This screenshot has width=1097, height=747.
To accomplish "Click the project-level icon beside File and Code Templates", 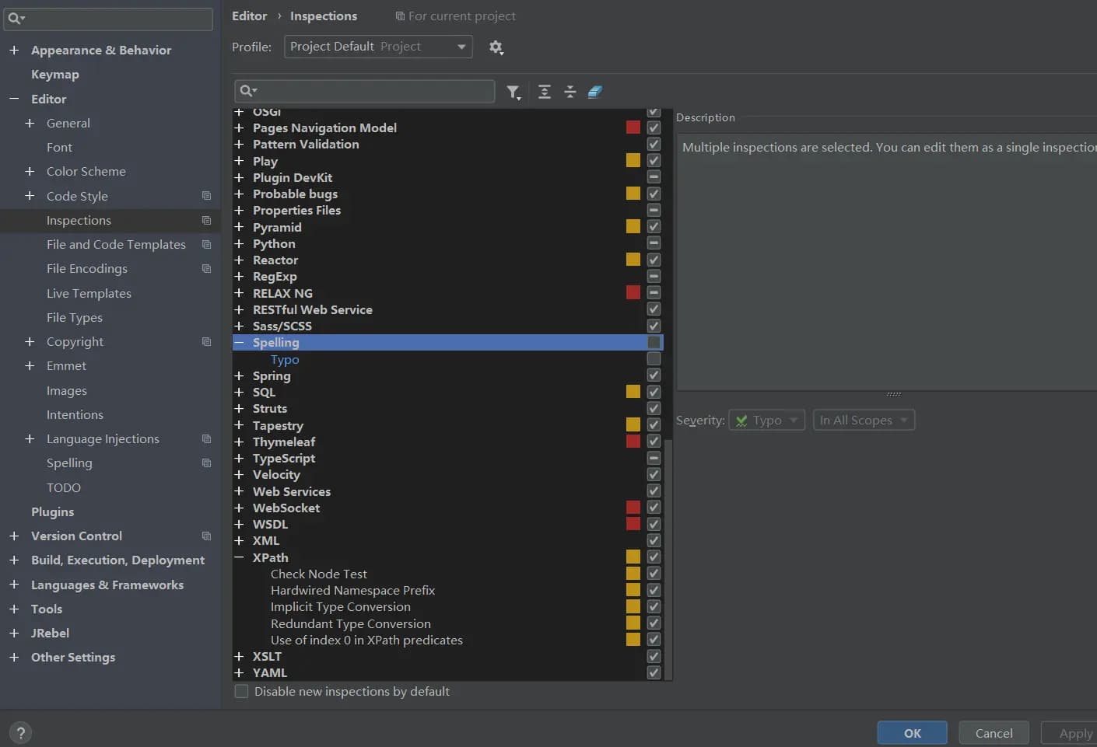I will [x=206, y=244].
